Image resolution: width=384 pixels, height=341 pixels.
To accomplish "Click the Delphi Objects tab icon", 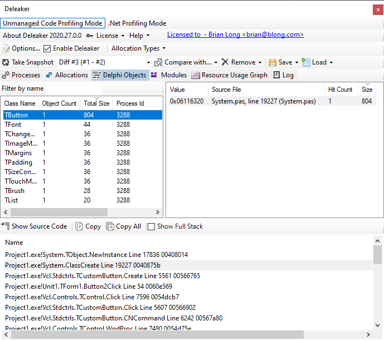I will [96, 75].
